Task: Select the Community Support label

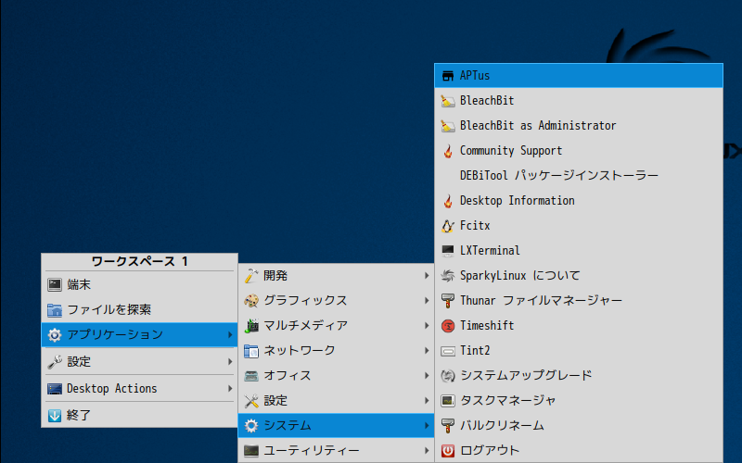Action: pyautogui.click(x=511, y=151)
